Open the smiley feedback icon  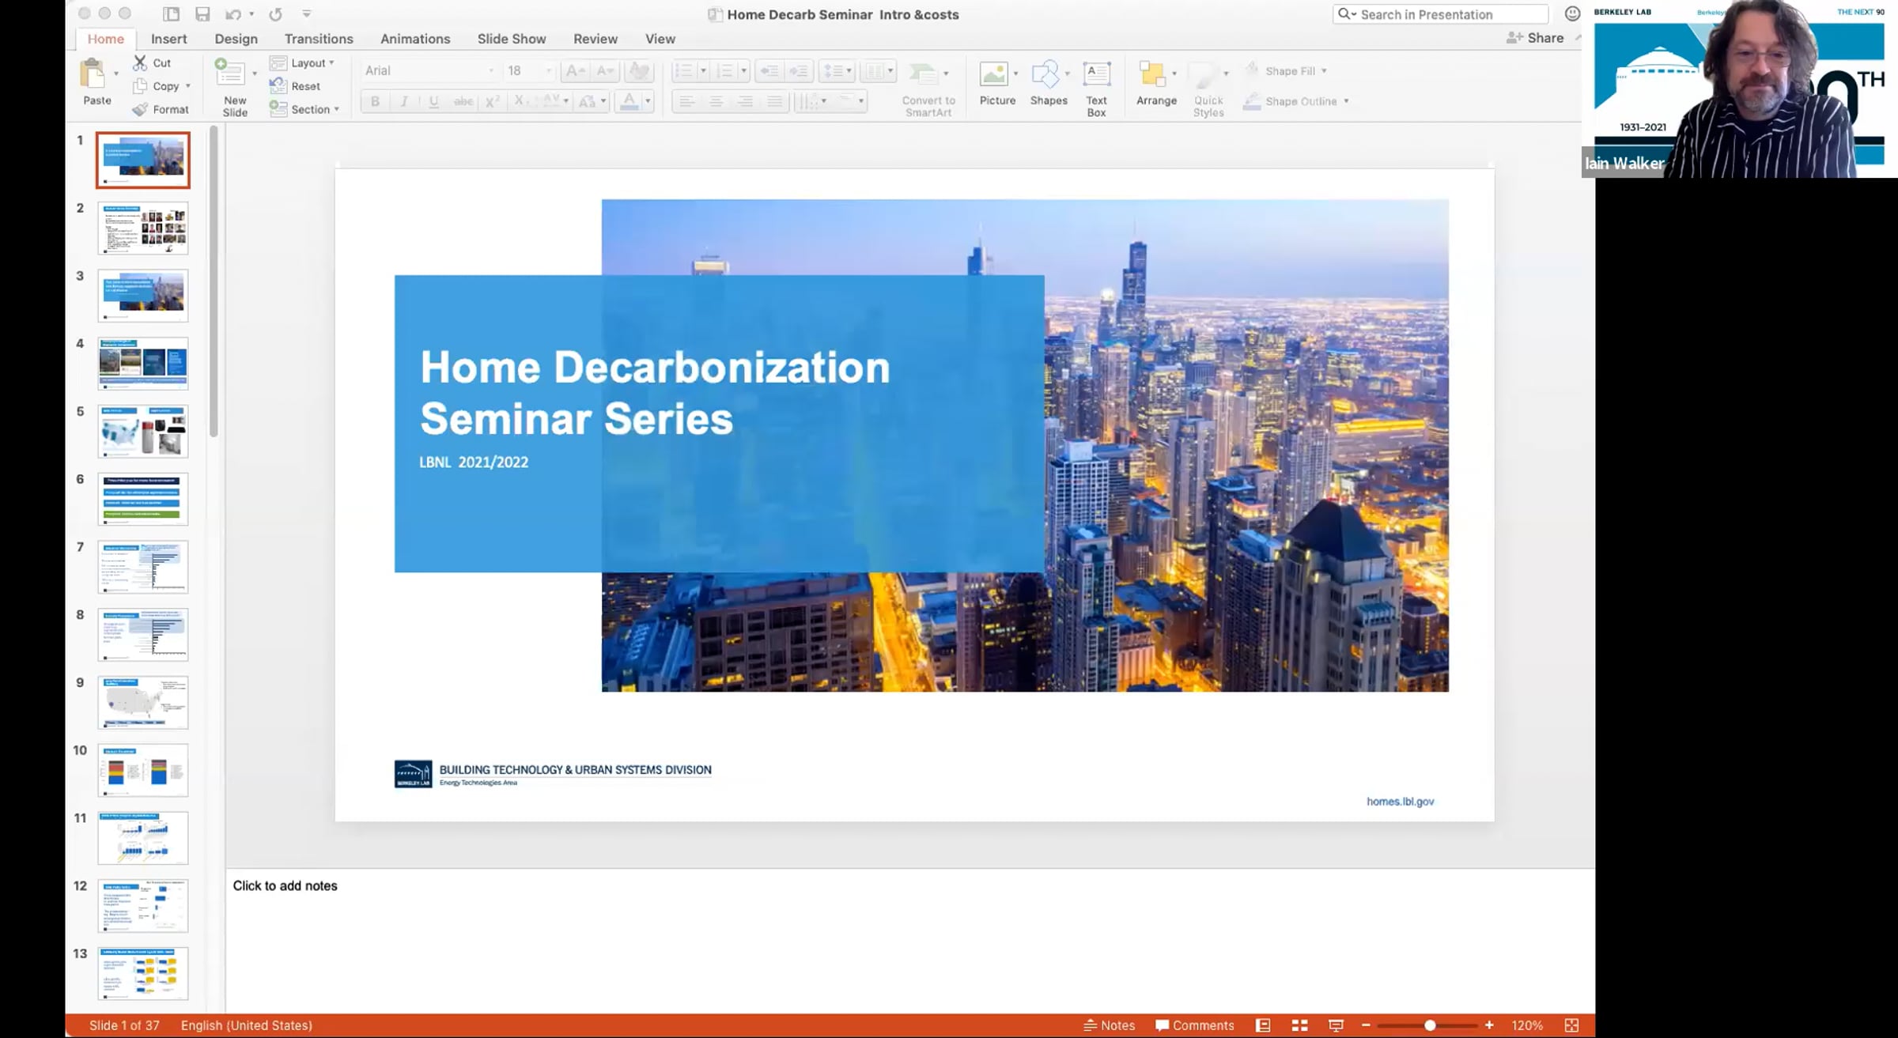(1572, 13)
